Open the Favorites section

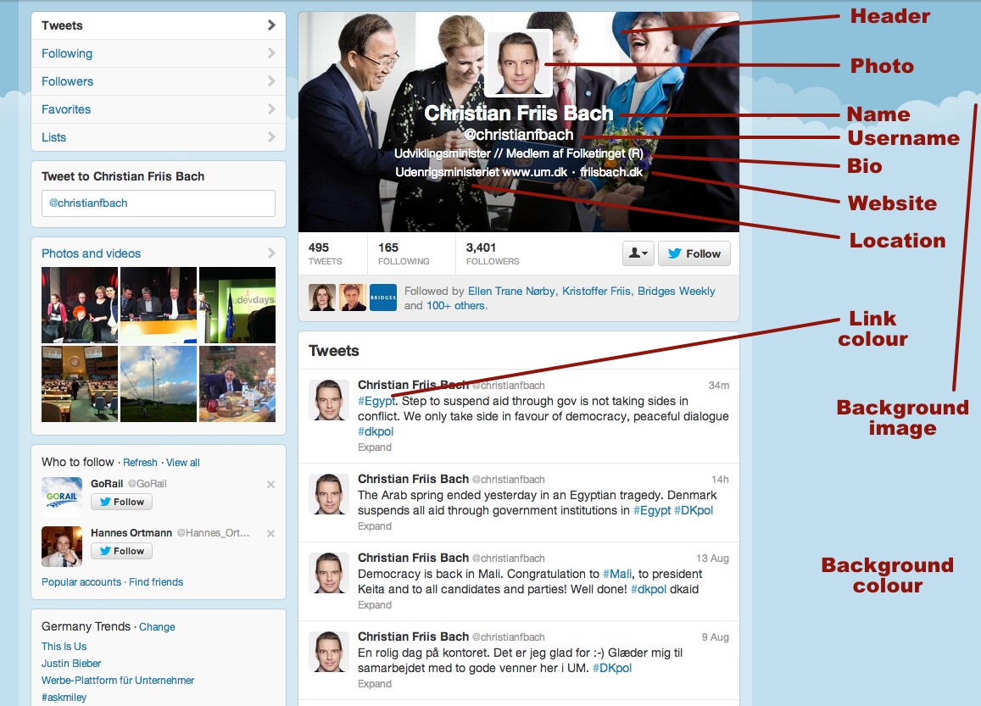coord(159,109)
